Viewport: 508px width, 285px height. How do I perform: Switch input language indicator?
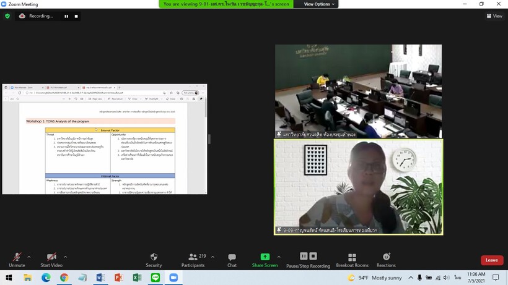[x=457, y=278]
